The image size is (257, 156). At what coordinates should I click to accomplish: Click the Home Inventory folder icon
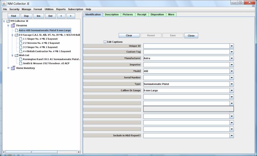coord(13,68)
